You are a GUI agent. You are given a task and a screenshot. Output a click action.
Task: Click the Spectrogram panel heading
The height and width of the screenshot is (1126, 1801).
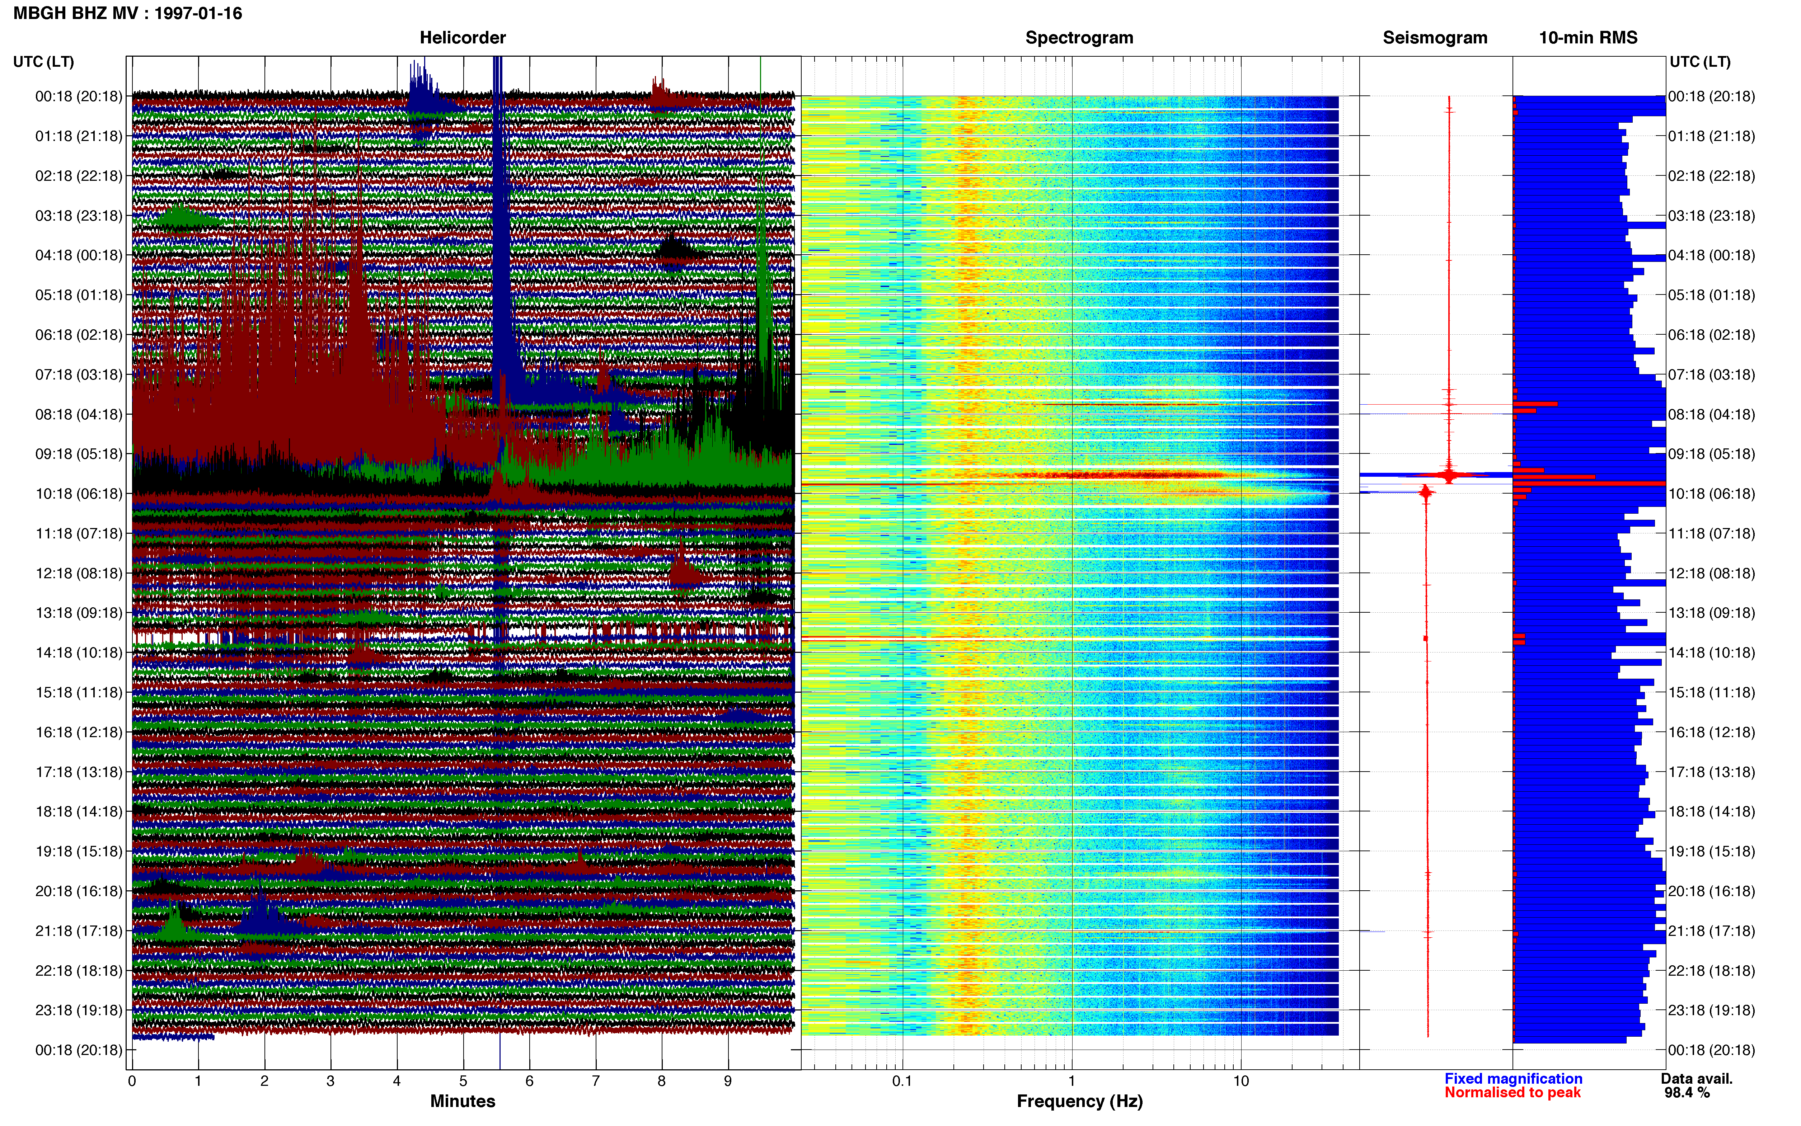(1079, 37)
